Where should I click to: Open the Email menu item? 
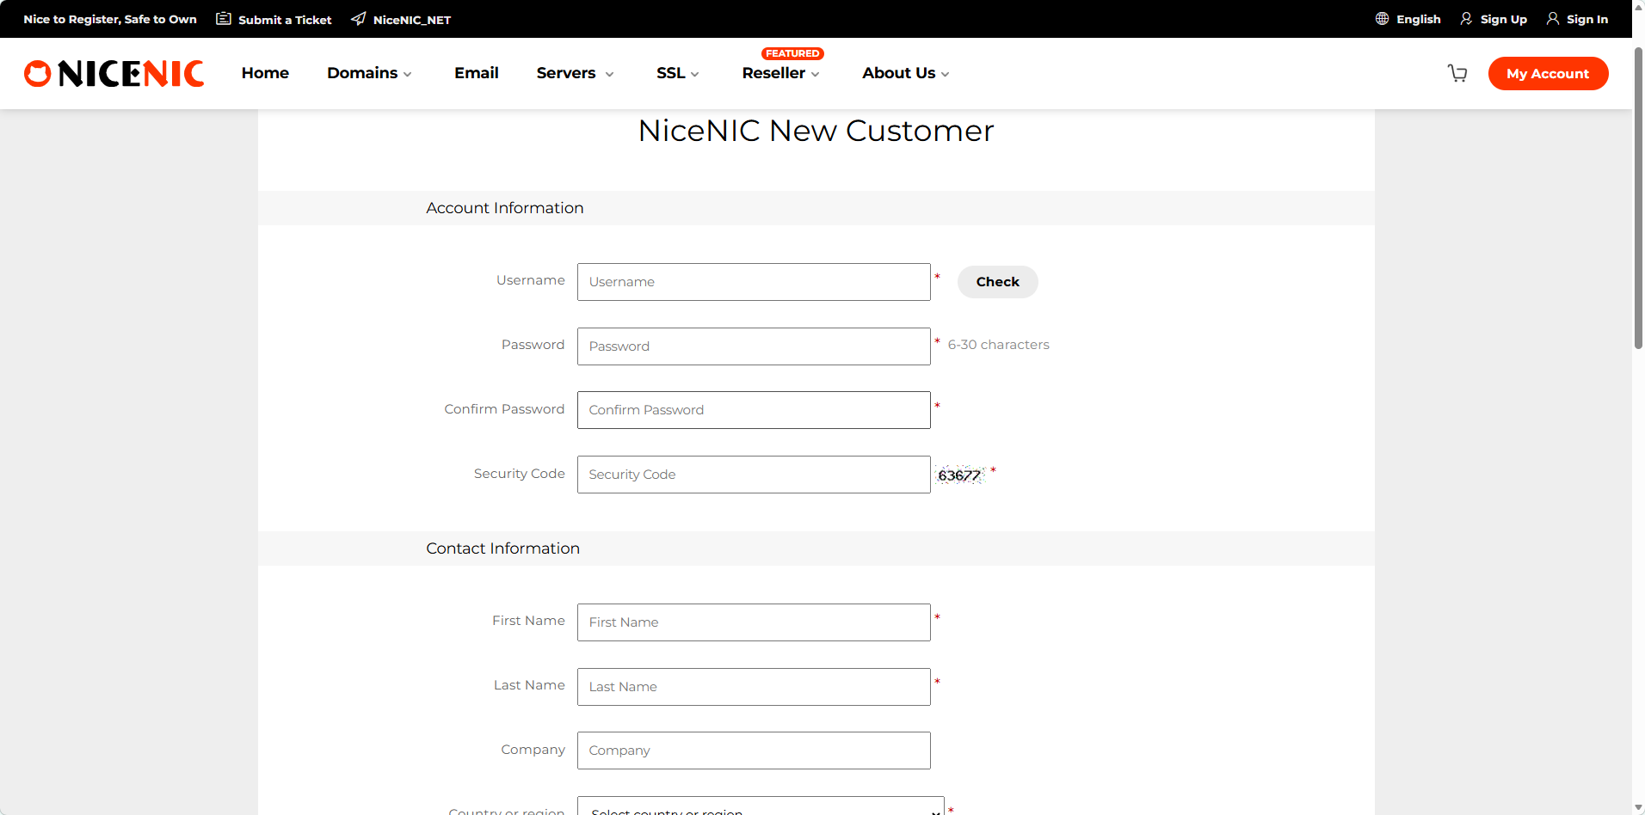pos(476,74)
